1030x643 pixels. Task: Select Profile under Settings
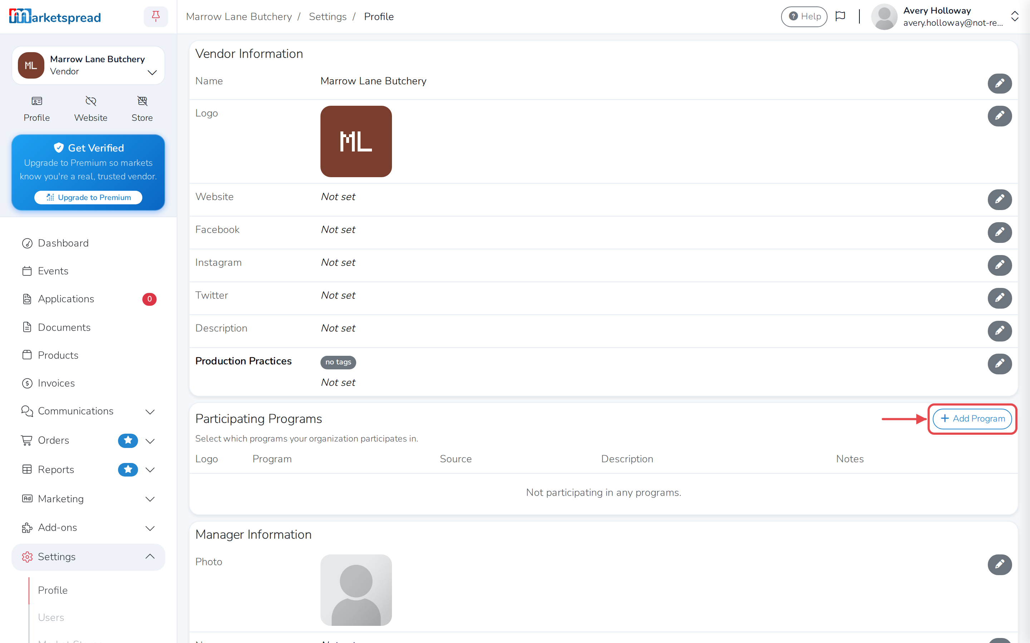click(53, 590)
